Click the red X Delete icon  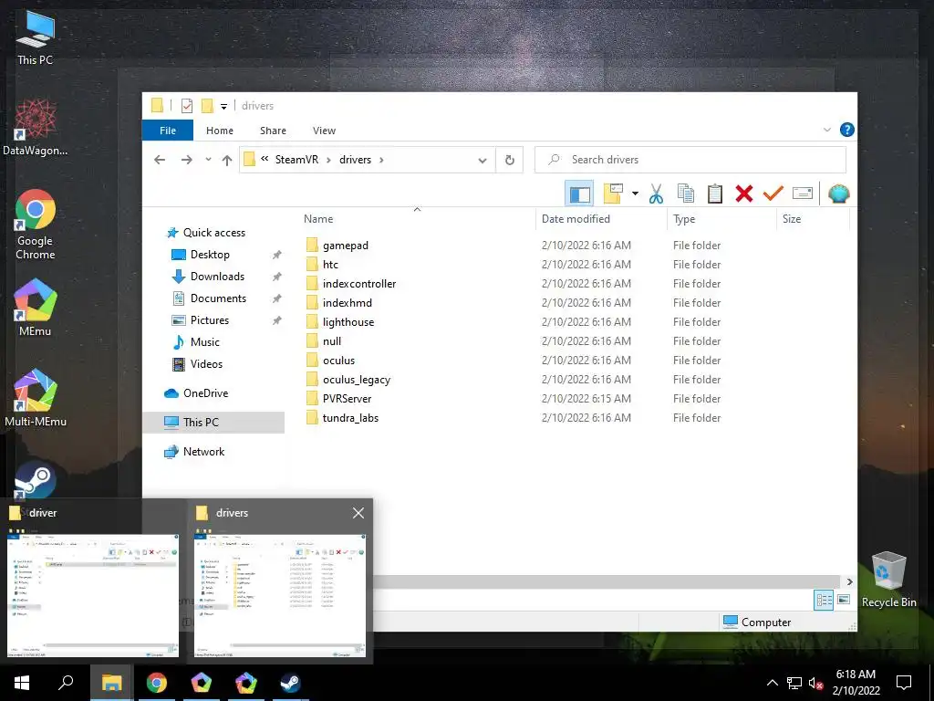tap(744, 194)
